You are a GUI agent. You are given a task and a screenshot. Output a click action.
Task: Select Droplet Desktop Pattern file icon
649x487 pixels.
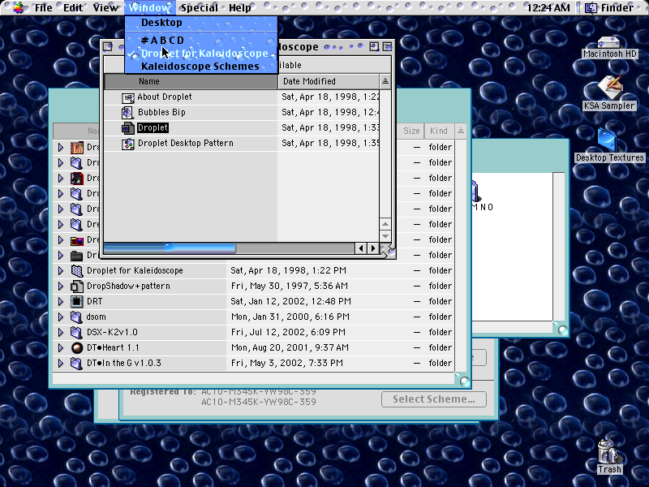point(127,144)
